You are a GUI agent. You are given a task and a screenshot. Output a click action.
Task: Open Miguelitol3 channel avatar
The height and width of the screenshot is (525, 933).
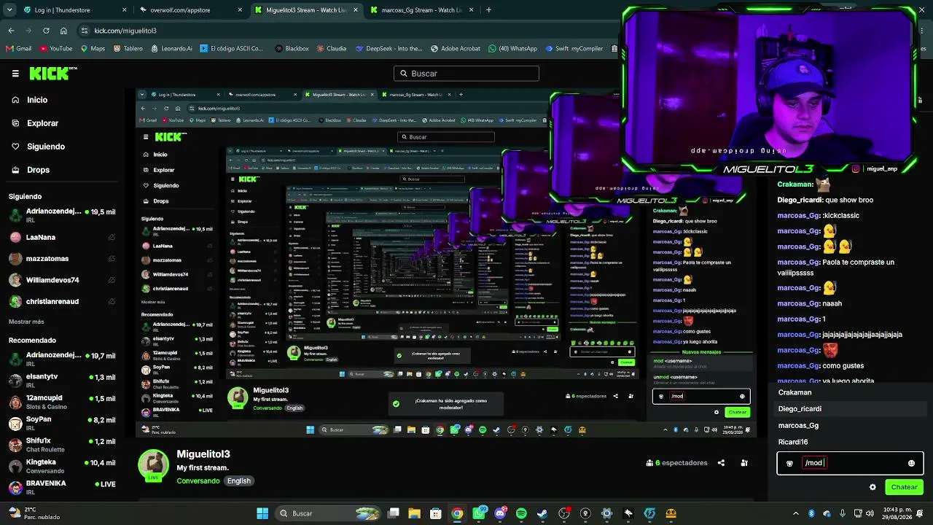pyautogui.click(x=154, y=466)
